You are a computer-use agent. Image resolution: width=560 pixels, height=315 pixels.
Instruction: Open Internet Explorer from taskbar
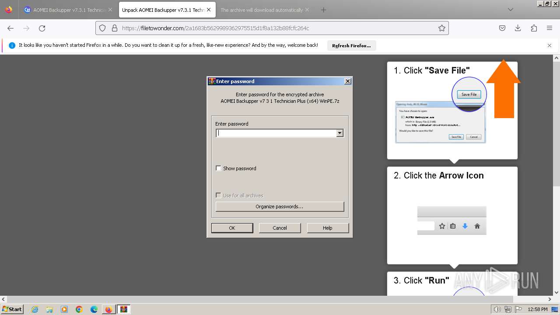[35, 309]
